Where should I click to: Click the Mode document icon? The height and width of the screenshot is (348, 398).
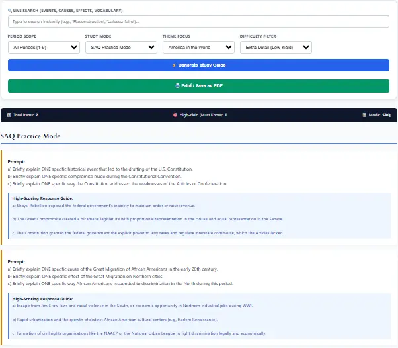(x=364, y=115)
